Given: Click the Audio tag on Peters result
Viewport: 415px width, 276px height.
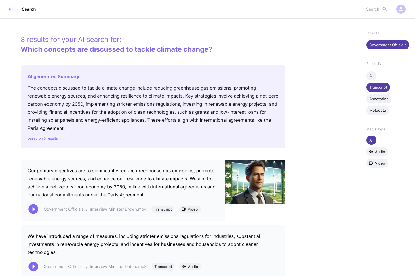Looking at the screenshot, I should pos(190,267).
